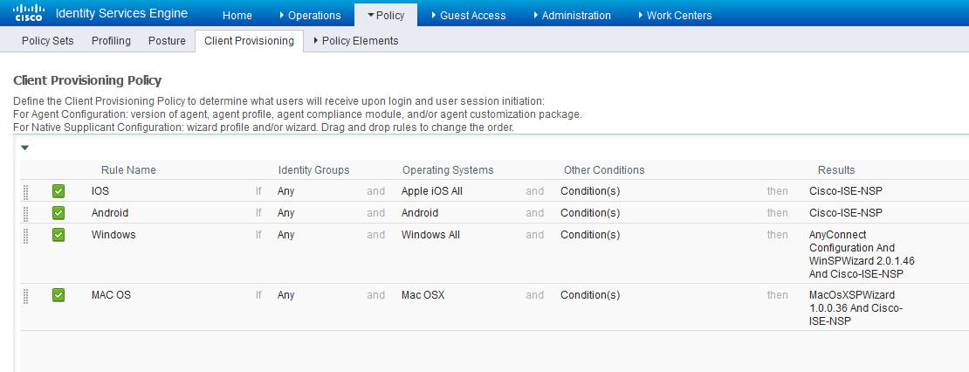This screenshot has width=969, height=372.
Task: Expand the Guest Access menu
Action: tap(469, 16)
